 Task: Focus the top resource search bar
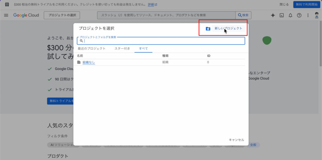click(166, 15)
